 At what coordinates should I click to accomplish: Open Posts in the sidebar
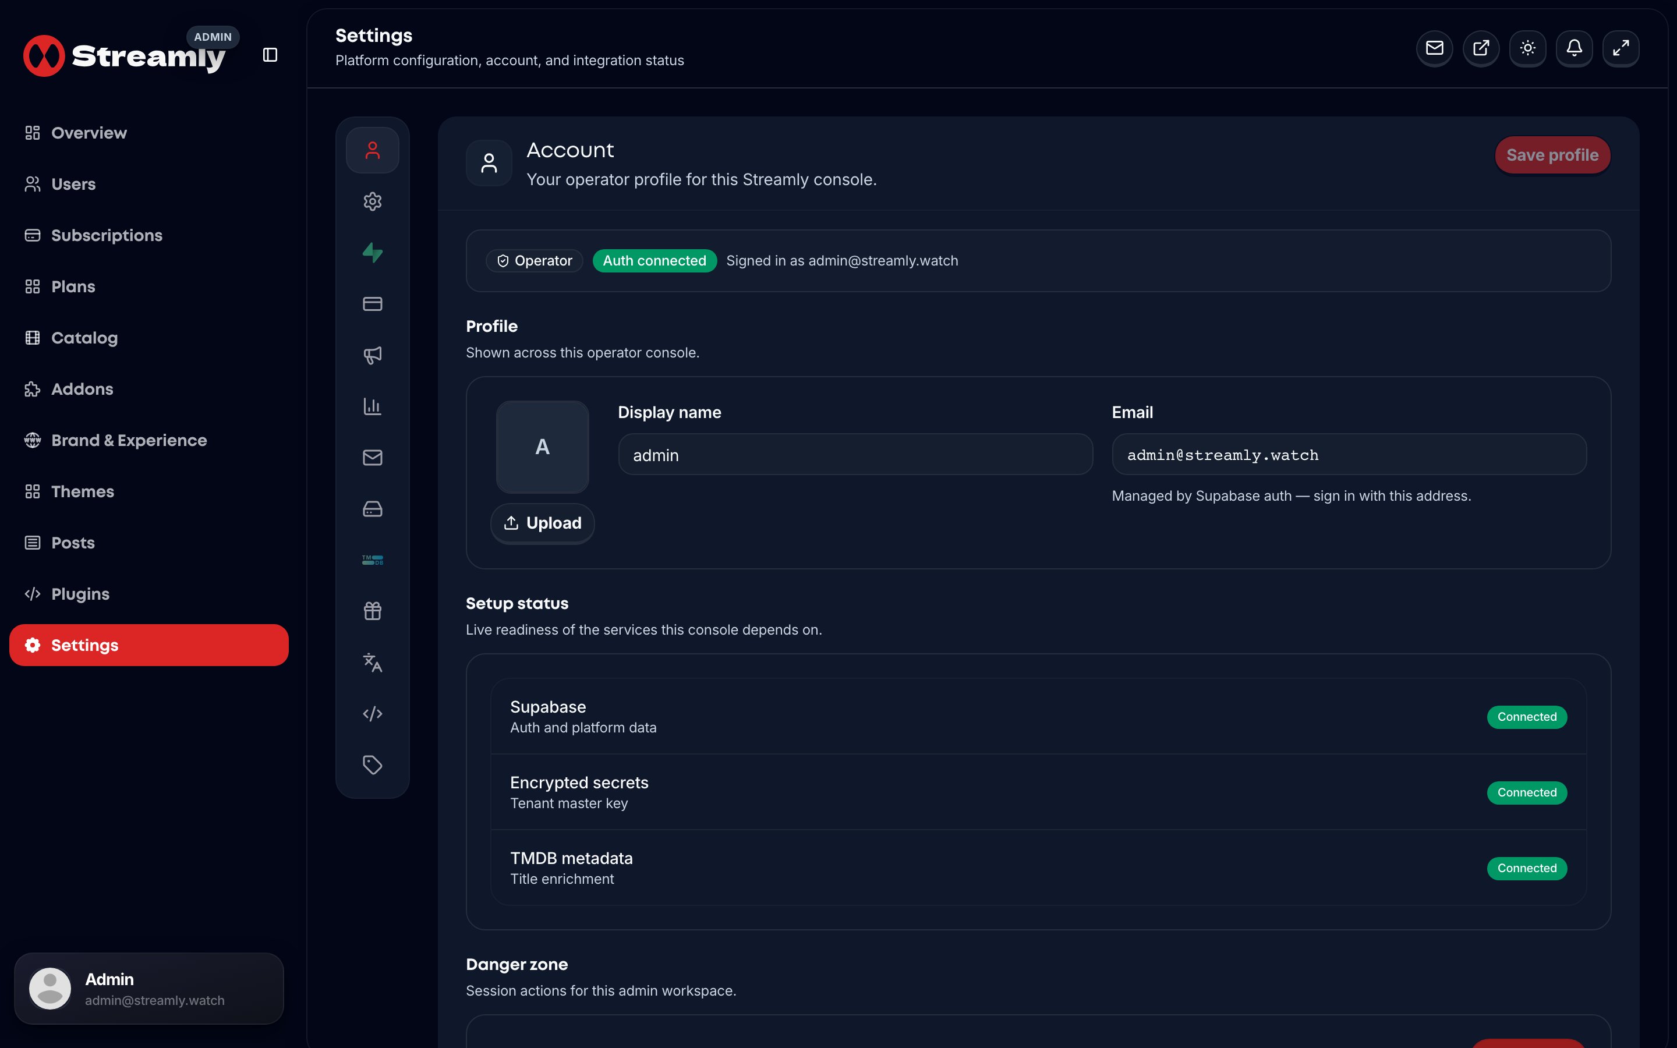click(149, 543)
